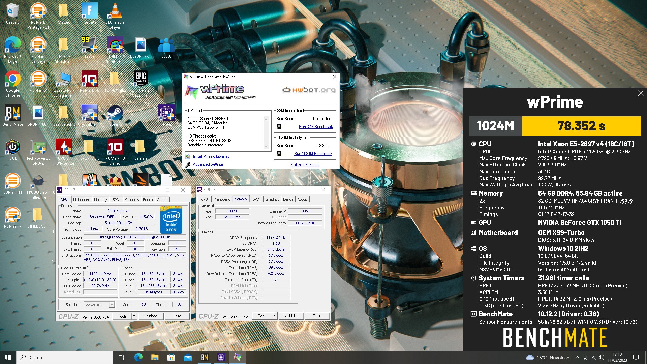This screenshot has height=364, width=647.
Task: Open CrystalDiskMark desktop shortcut
Action: pyautogui.click(x=89, y=116)
